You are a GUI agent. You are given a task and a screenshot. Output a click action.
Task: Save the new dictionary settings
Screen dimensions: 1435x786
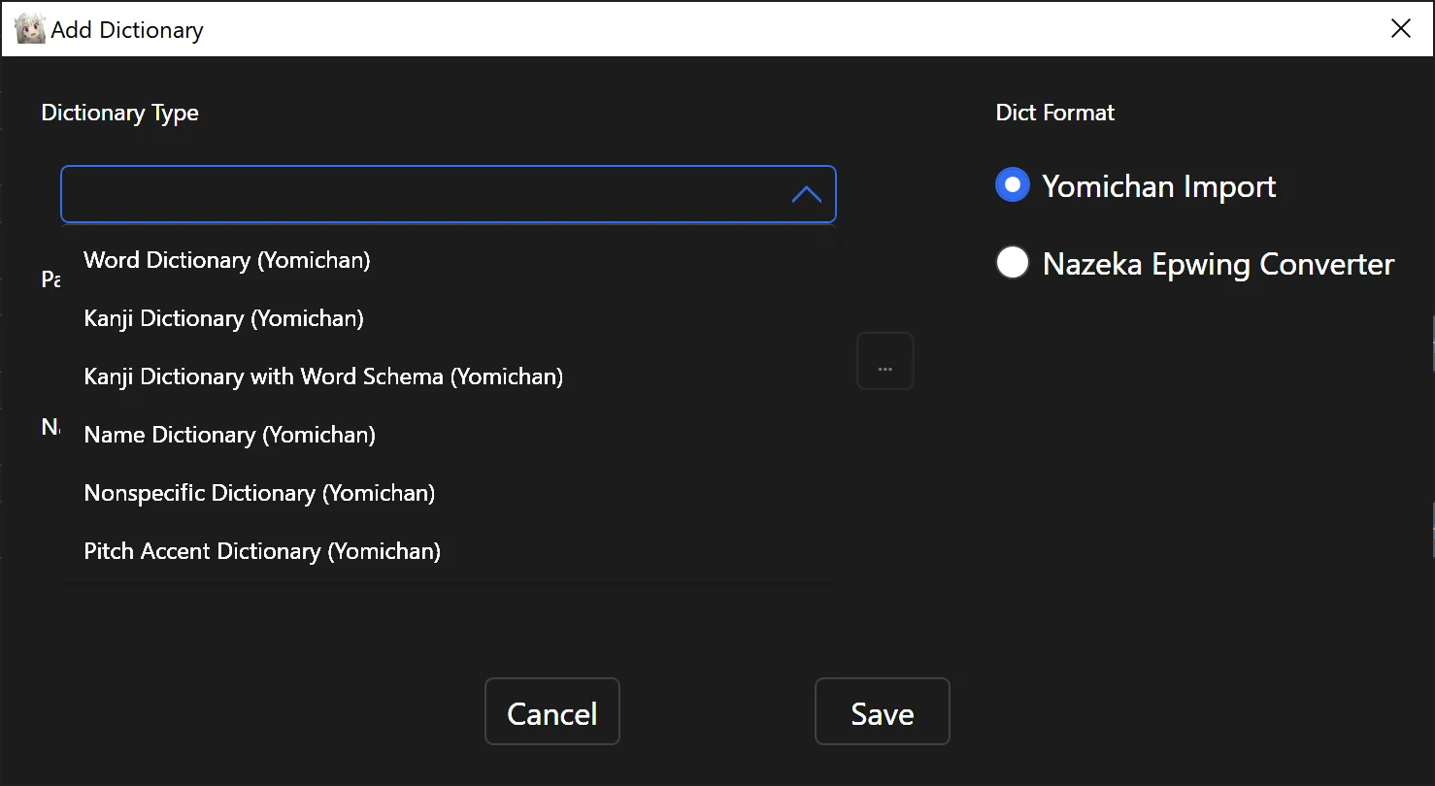pyautogui.click(x=881, y=711)
